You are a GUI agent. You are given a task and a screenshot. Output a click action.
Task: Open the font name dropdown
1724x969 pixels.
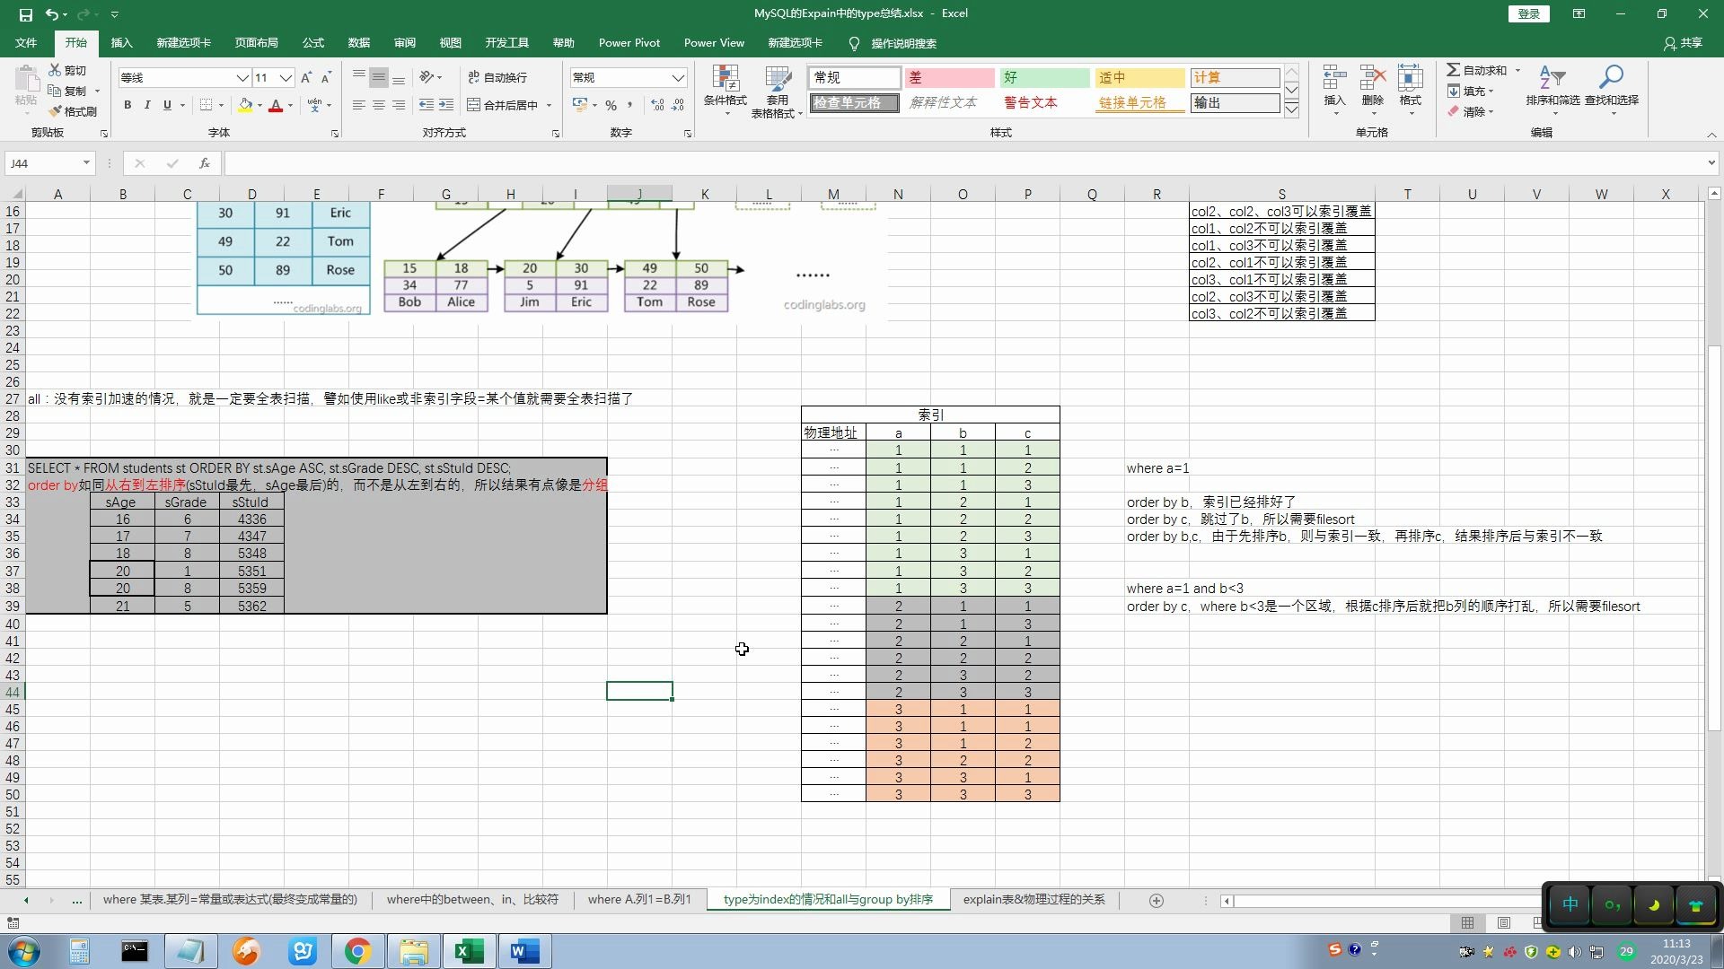241,77
